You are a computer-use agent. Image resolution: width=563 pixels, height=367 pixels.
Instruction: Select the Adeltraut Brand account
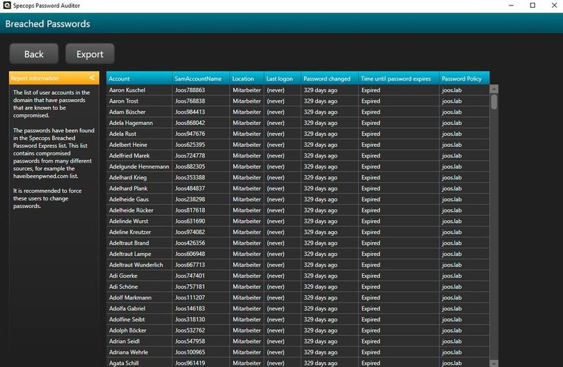tap(129, 243)
